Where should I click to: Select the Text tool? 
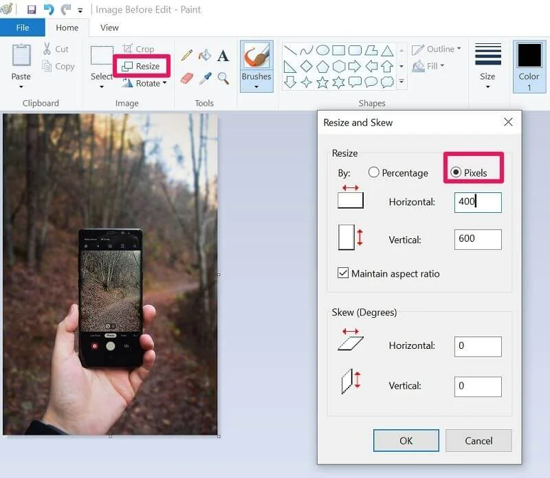point(223,56)
